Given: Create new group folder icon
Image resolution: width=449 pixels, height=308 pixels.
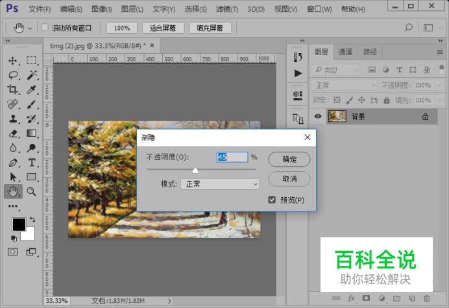Looking at the screenshot, I should (x=397, y=298).
